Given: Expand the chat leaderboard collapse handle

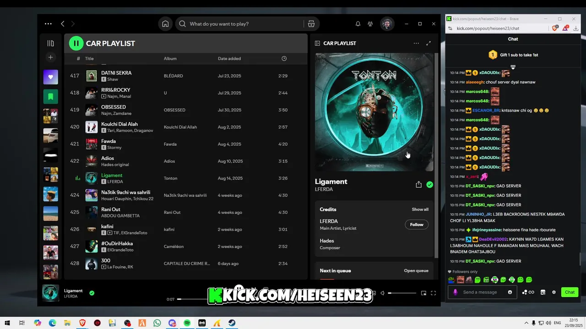Looking at the screenshot, I should click(x=513, y=67).
